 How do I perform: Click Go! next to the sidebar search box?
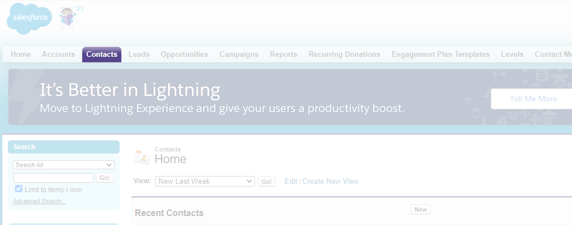(105, 178)
